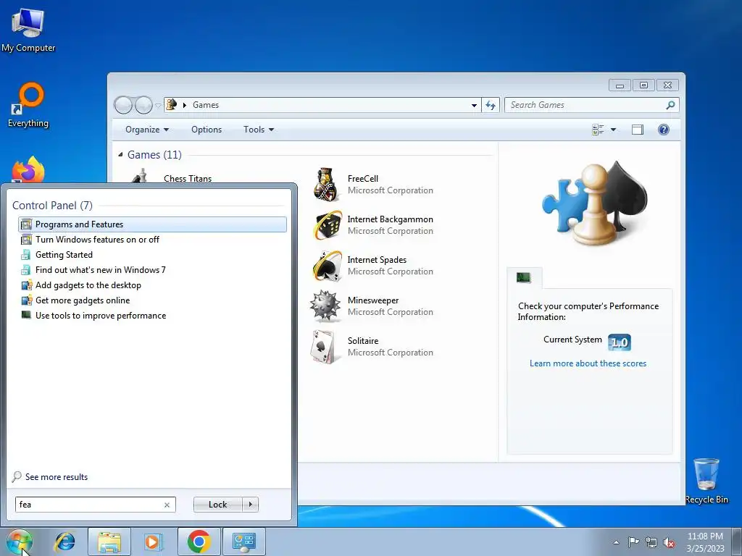Toggle the preview pane icon

point(638,130)
